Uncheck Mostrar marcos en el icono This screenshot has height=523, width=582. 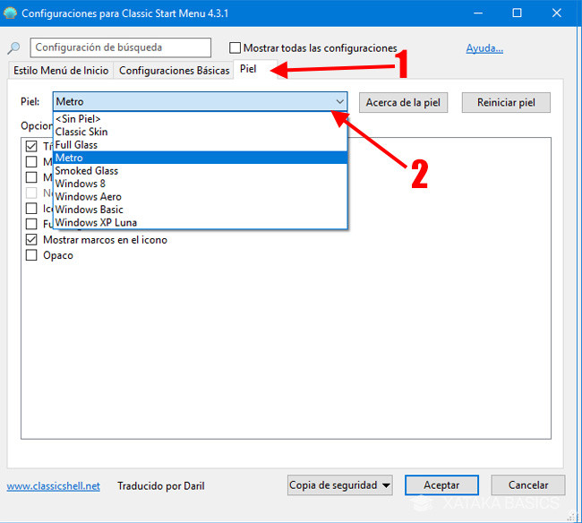pyautogui.click(x=31, y=240)
